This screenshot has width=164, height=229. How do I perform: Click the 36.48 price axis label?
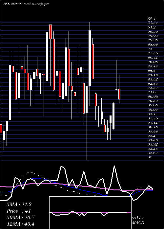click(x=153, y=127)
